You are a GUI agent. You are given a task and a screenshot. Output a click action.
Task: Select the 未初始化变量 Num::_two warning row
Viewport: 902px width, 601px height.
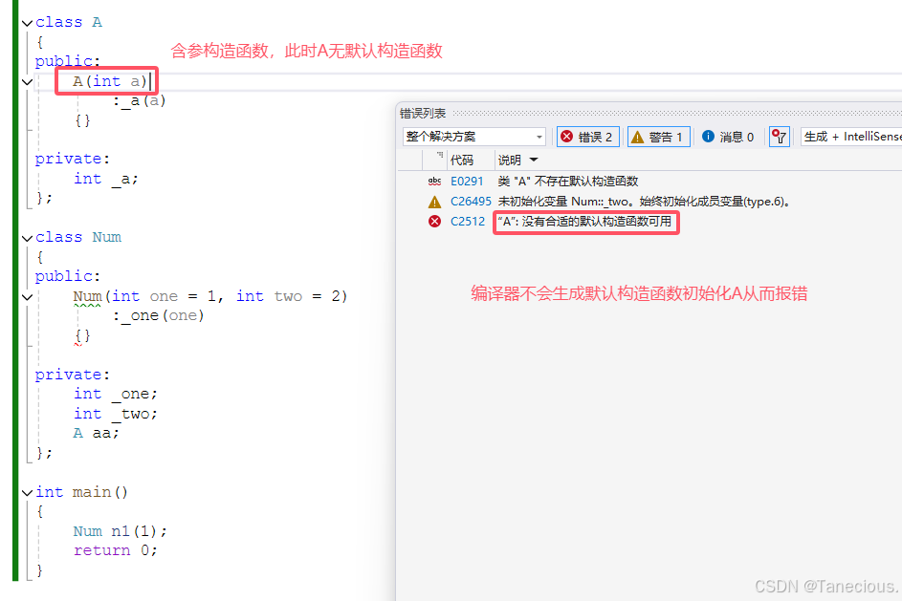coord(650,202)
